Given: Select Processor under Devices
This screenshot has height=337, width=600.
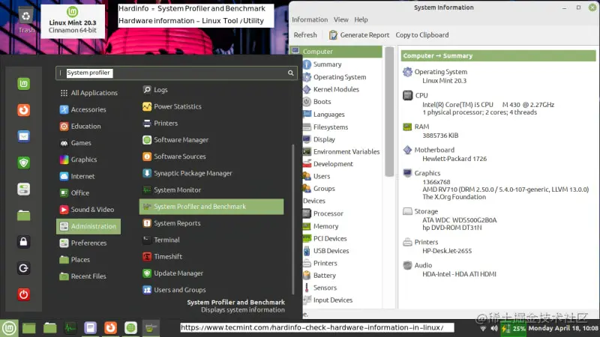Looking at the screenshot, I should click(x=323, y=213).
